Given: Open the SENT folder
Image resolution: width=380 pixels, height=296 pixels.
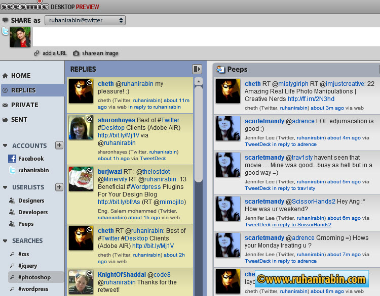Looking at the screenshot, I should click(19, 120).
